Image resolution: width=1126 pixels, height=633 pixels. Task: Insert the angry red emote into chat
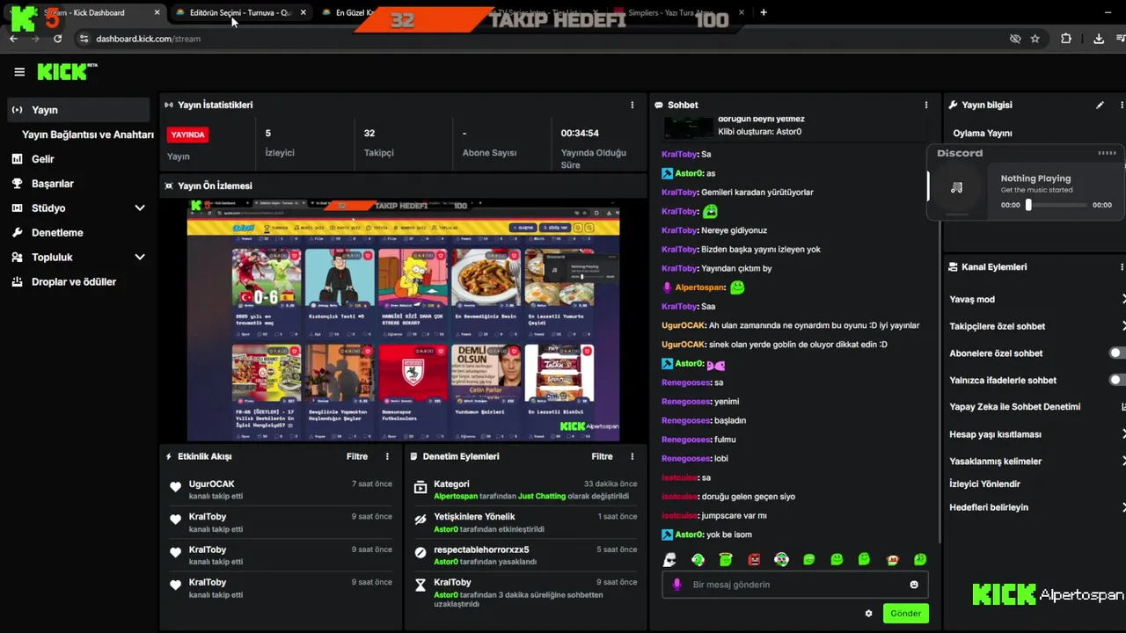[x=754, y=559]
